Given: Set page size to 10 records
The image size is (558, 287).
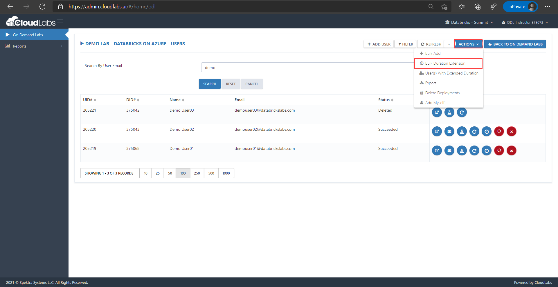Looking at the screenshot, I should (146, 173).
